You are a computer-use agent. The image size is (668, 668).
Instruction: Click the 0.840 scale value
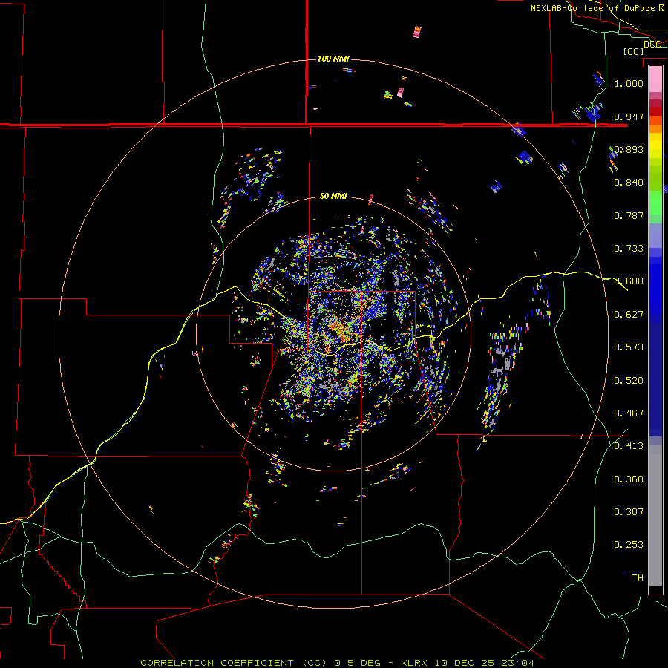(629, 183)
